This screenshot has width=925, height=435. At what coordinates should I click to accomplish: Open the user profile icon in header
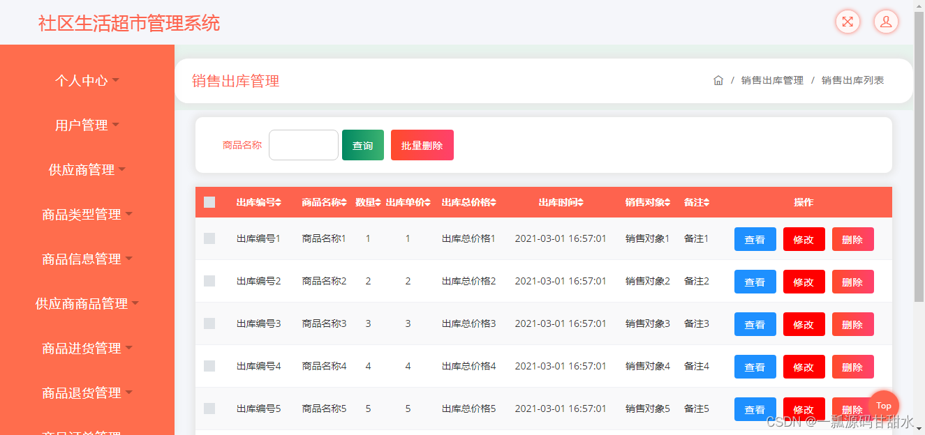[x=886, y=22]
